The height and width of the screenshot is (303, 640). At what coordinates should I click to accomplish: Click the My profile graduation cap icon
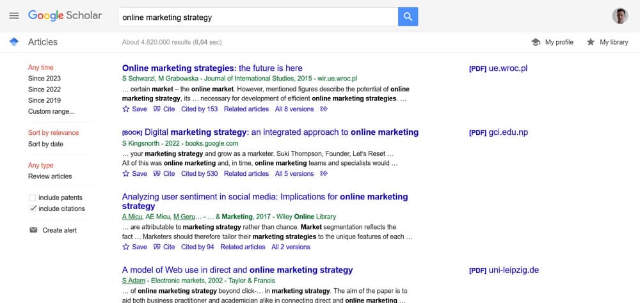(536, 42)
